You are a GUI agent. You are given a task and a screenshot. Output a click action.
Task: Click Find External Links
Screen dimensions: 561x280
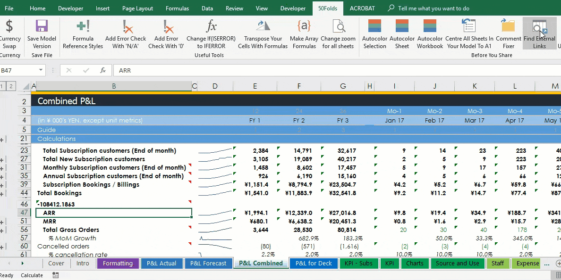click(539, 34)
